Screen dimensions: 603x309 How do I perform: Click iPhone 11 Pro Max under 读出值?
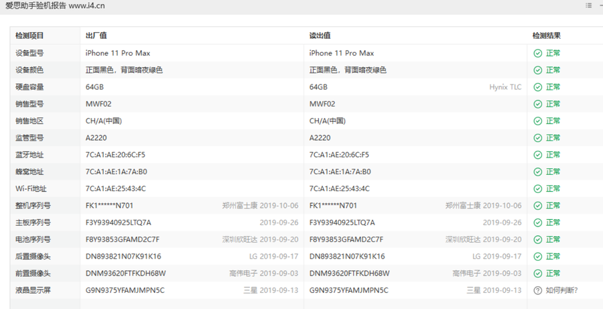click(x=342, y=53)
